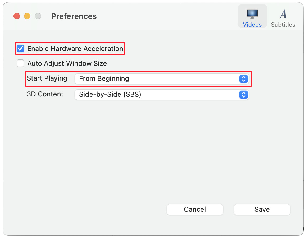Minimize Preferences using the yellow button
305x236 pixels.
[27, 16]
